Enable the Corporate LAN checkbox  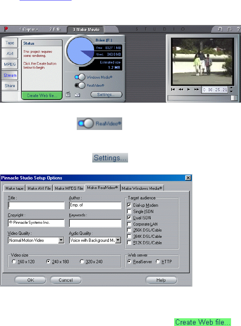129,224
